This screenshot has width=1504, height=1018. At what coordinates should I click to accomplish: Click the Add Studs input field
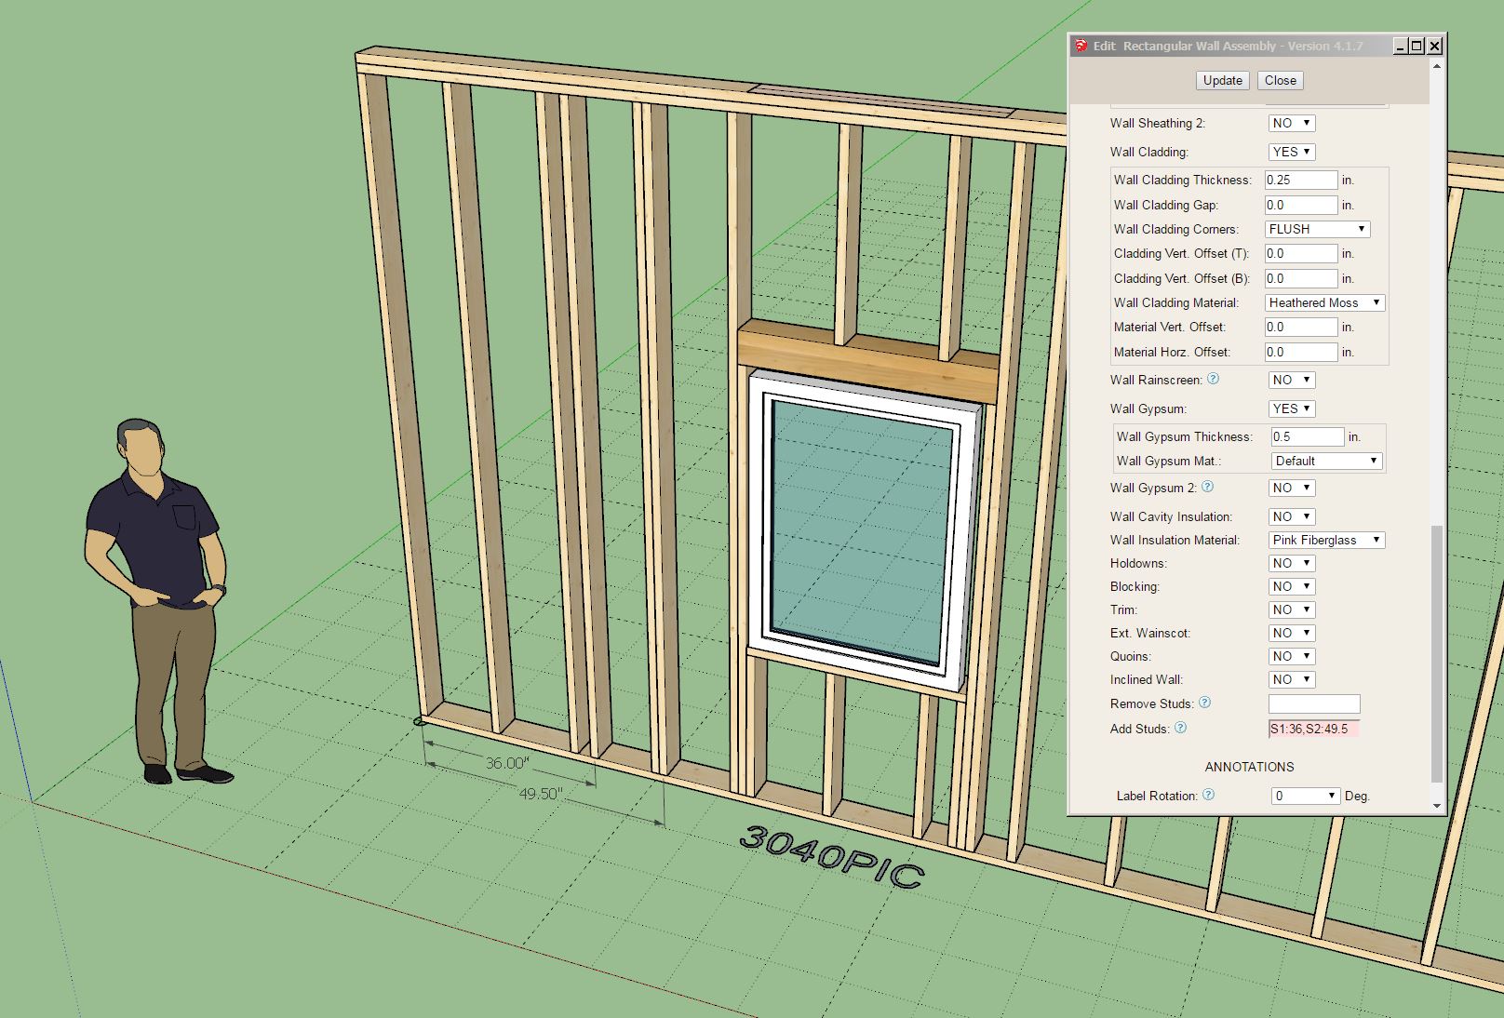(1313, 729)
